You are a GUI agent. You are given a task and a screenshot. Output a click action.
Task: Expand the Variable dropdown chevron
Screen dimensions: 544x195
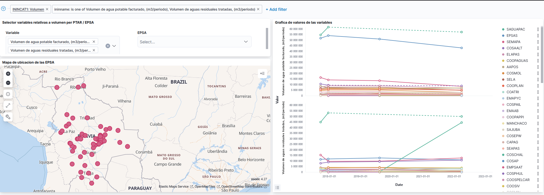[x=114, y=46]
